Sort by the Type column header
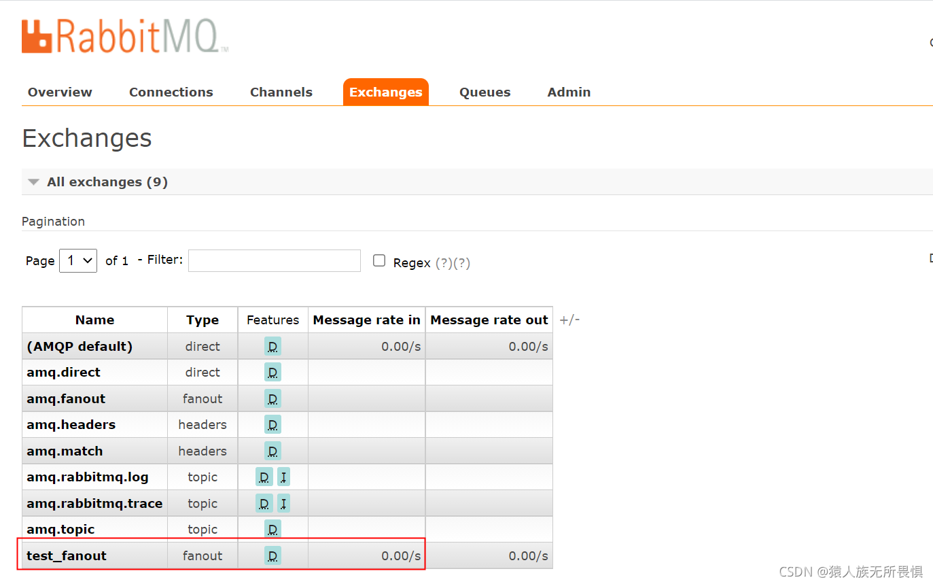Image resolution: width=933 pixels, height=584 pixels. (x=203, y=320)
